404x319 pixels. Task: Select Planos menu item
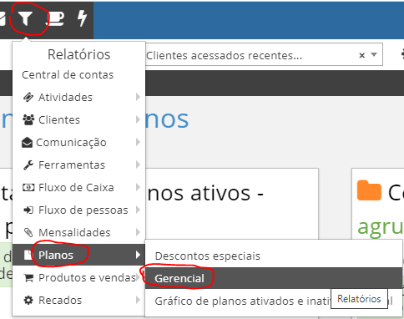click(x=78, y=255)
